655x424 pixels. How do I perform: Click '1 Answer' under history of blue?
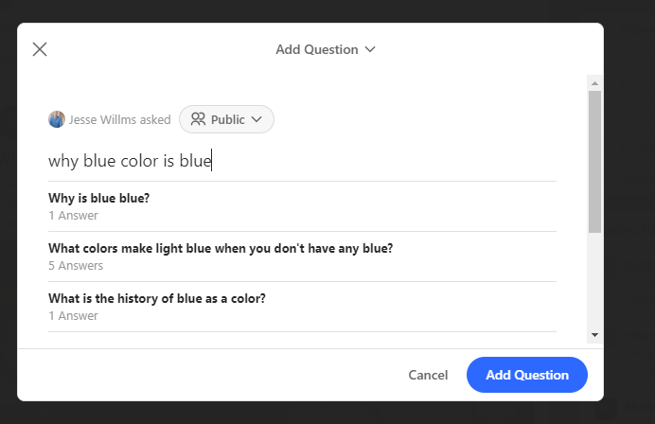[x=73, y=316]
